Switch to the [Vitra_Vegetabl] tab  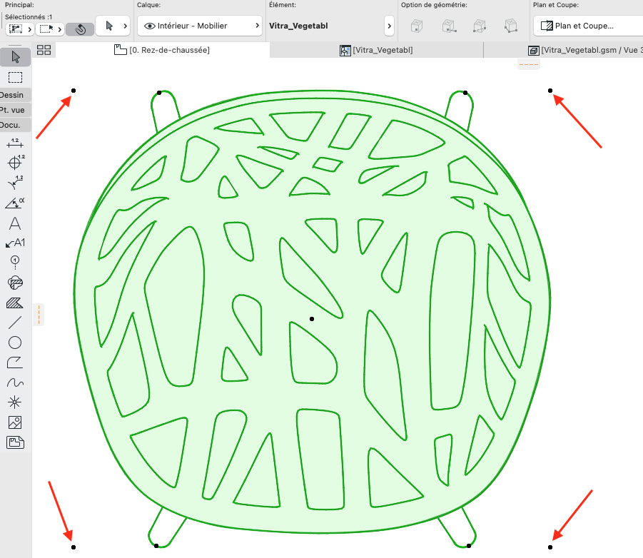(376, 50)
